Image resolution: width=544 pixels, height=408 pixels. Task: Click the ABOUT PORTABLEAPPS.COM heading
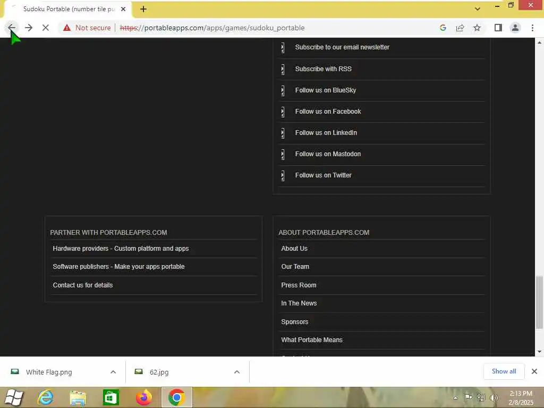[x=324, y=233]
